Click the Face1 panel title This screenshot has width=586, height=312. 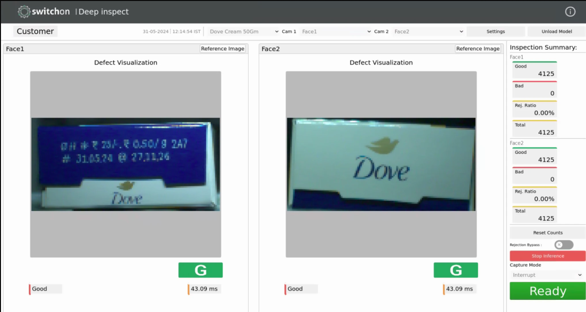point(15,49)
